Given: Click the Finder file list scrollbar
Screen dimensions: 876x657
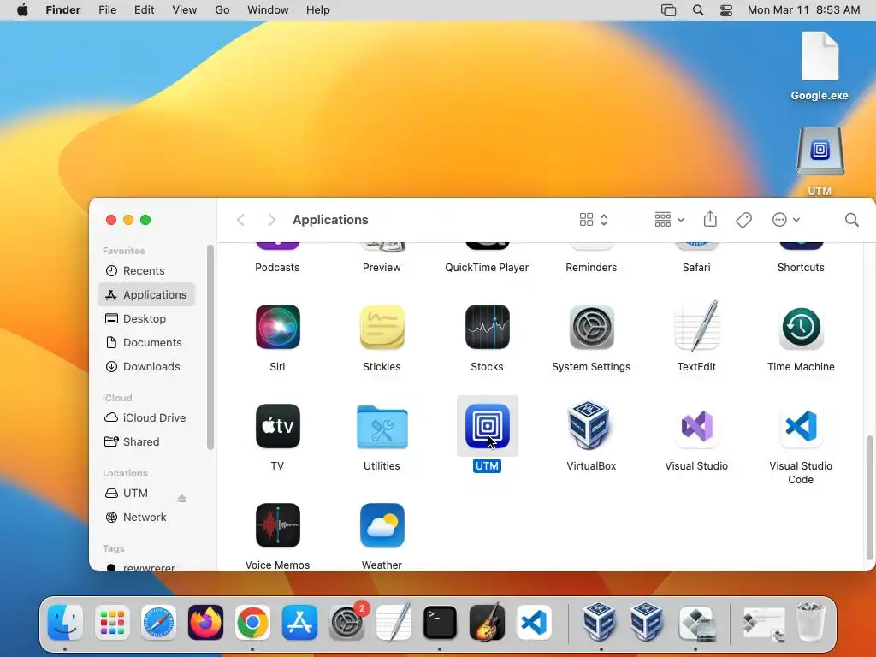Looking at the screenshot, I should click(869, 497).
